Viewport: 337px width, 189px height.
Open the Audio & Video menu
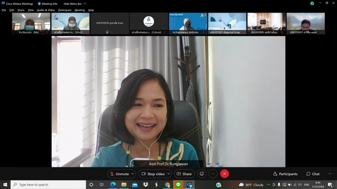(x=46, y=10)
